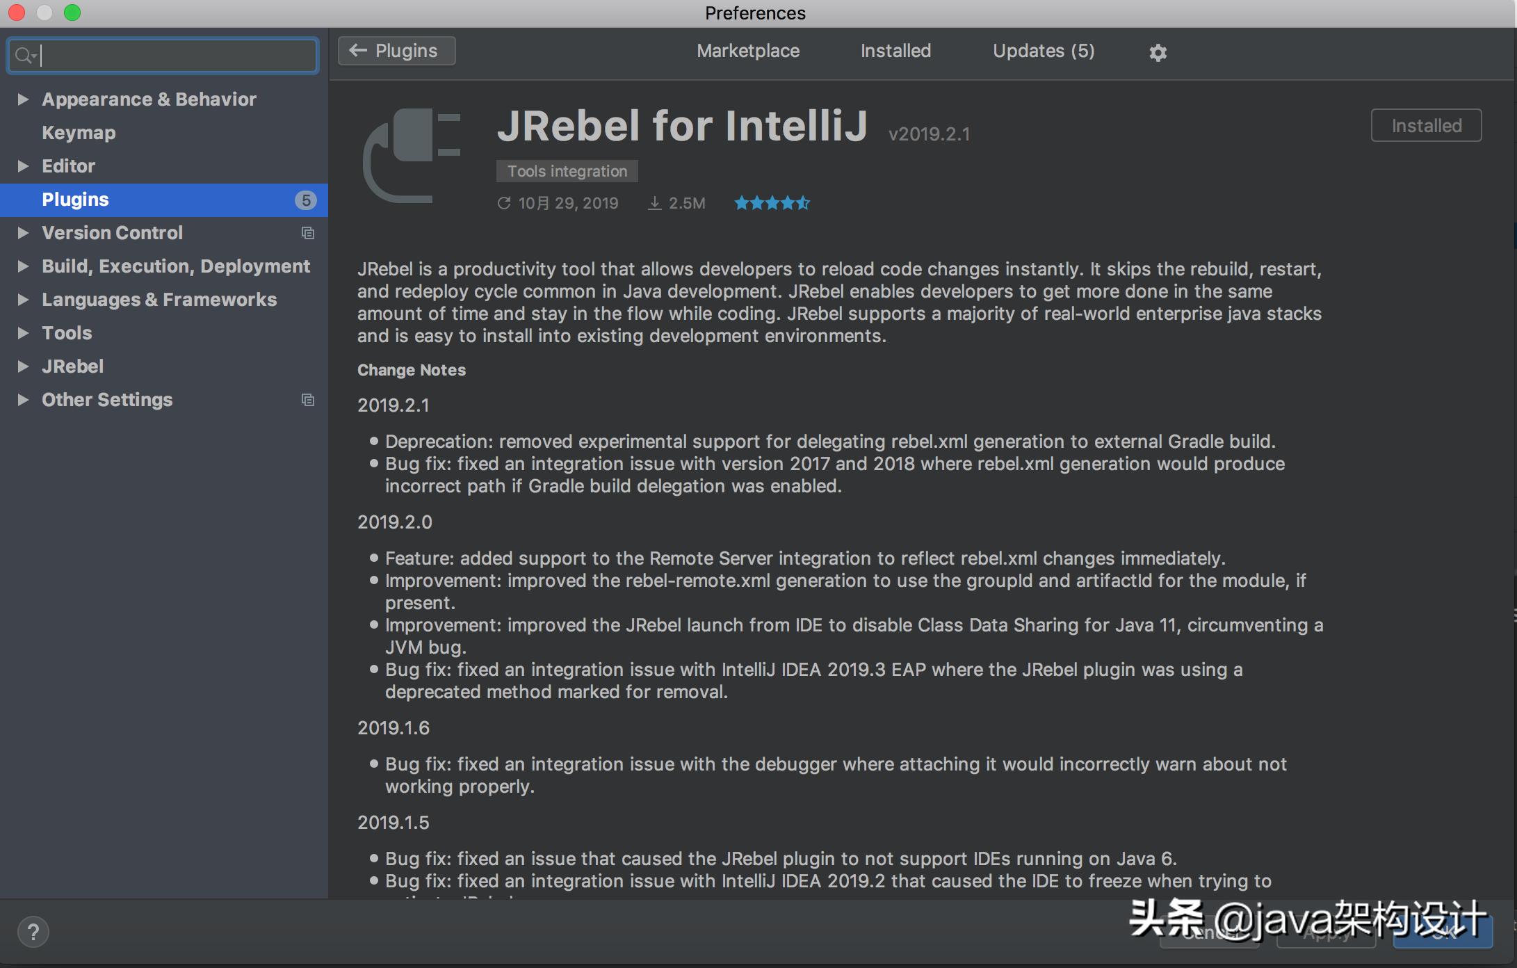Click the OK button
1517x968 pixels.
pos(1443,932)
